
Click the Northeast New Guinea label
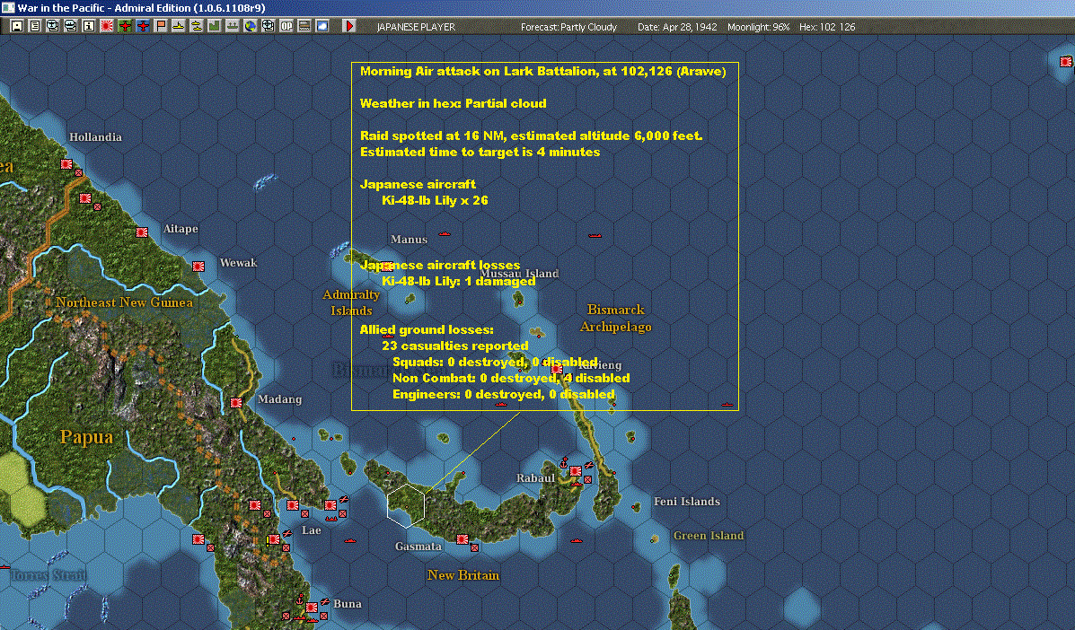pyautogui.click(x=124, y=302)
